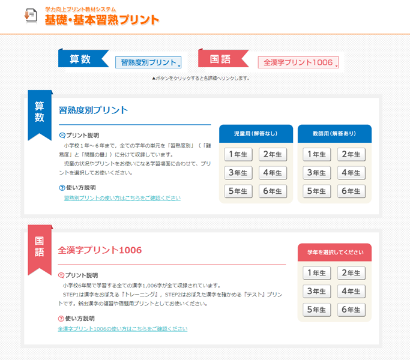Pick 3年生 in the 全漢字プリント grade panel

316,291
